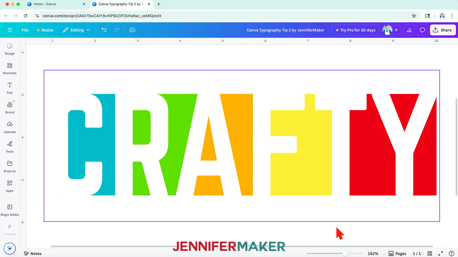Check cloud save status icon
458x257 pixels.
pos(132,30)
